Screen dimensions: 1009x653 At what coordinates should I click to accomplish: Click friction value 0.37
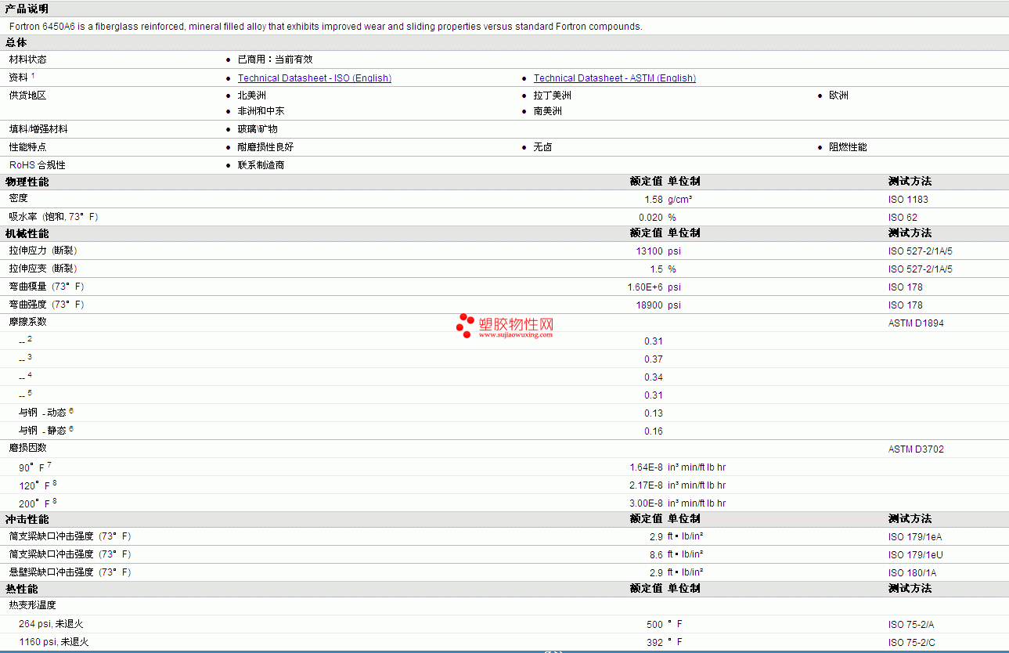[x=654, y=359]
